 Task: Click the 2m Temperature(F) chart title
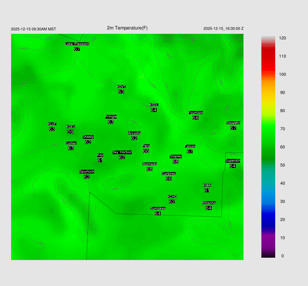127,28
